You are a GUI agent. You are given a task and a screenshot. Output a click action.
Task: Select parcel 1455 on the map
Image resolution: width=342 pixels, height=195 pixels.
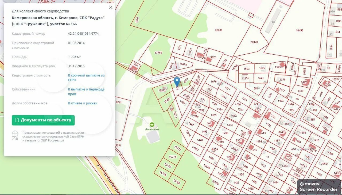tap(246, 78)
